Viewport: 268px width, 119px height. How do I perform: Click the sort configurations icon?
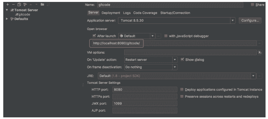48,5
